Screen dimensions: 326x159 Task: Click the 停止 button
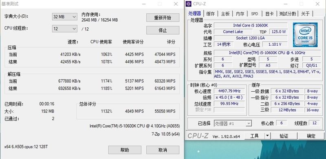click(163, 31)
